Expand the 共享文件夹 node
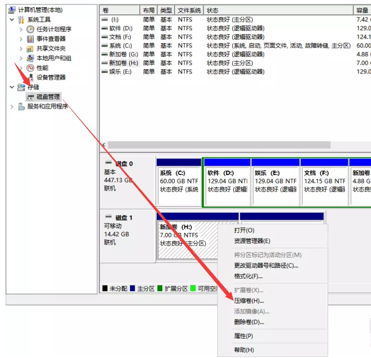Screen dimensions: 371x358 pos(21,49)
